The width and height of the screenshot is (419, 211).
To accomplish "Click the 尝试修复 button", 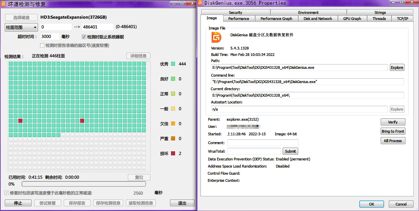I will pos(47,203).
